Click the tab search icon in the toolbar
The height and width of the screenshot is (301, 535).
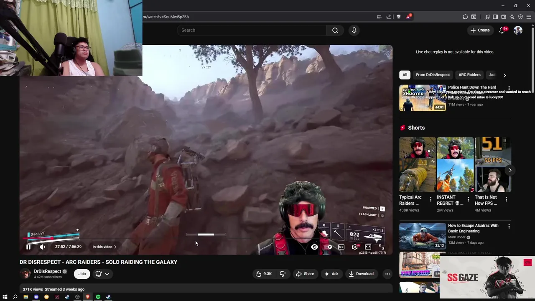coord(474,17)
